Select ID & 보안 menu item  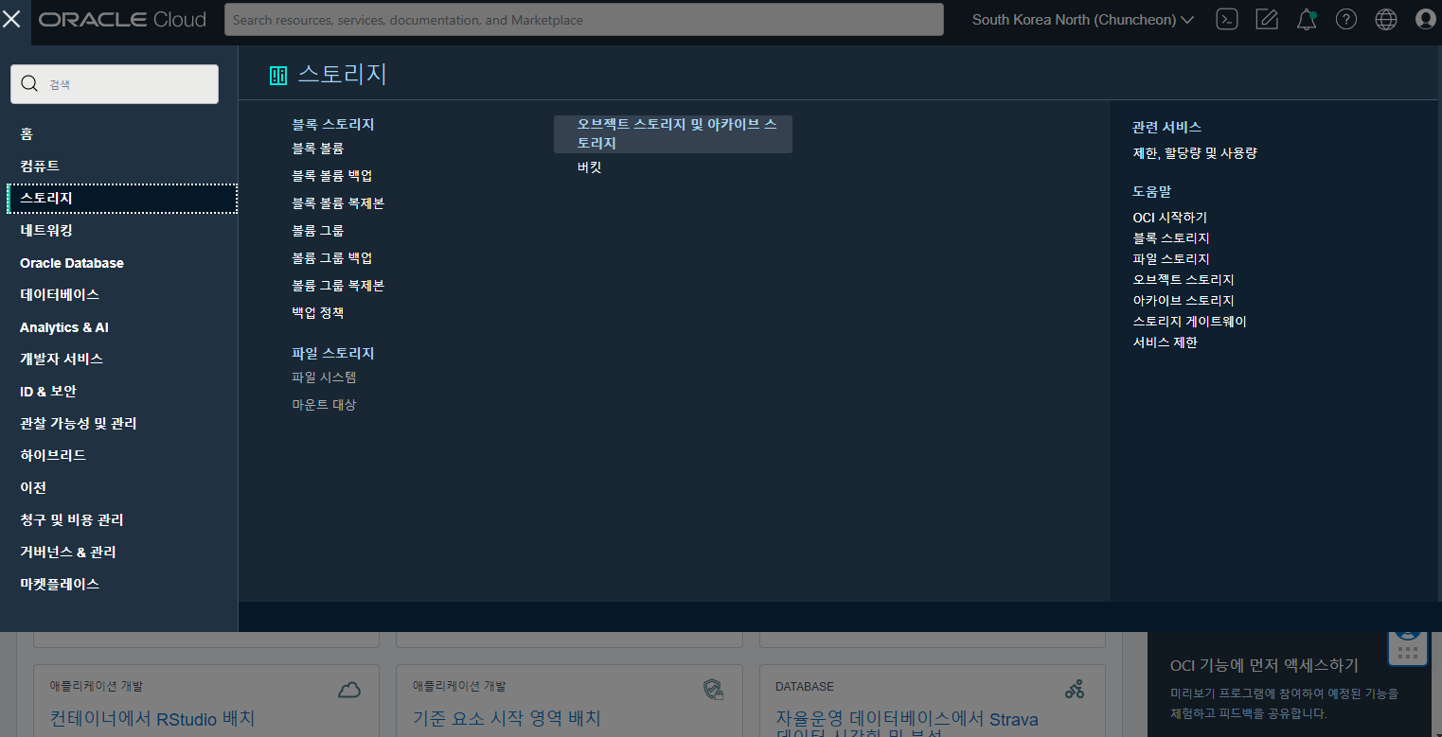tap(48, 391)
